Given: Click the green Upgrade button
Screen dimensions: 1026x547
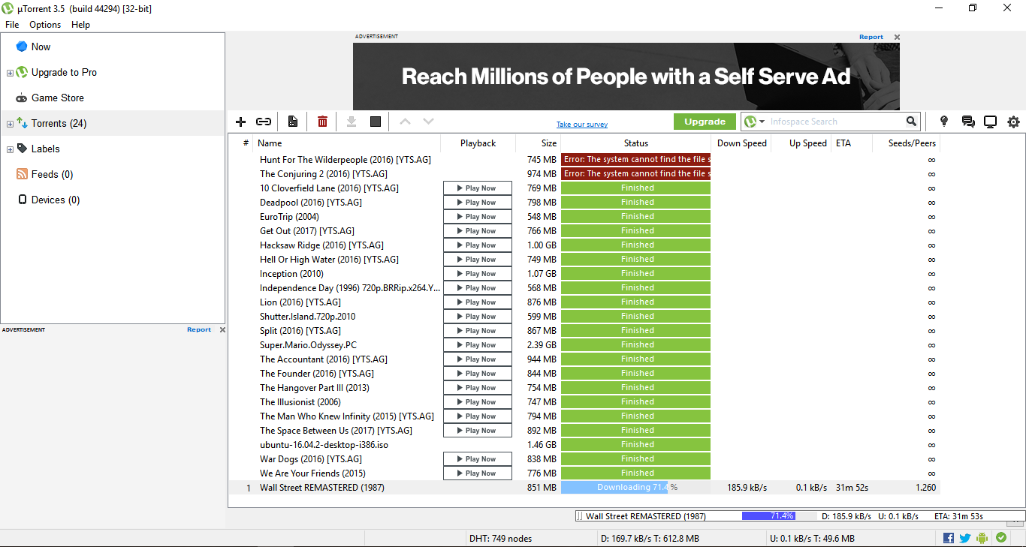Looking at the screenshot, I should pos(705,122).
